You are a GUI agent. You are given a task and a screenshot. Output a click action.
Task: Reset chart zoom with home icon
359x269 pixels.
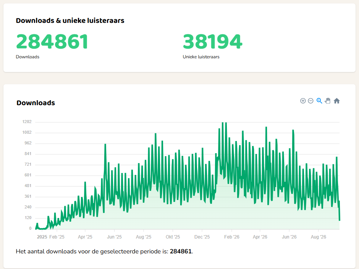[x=336, y=101]
